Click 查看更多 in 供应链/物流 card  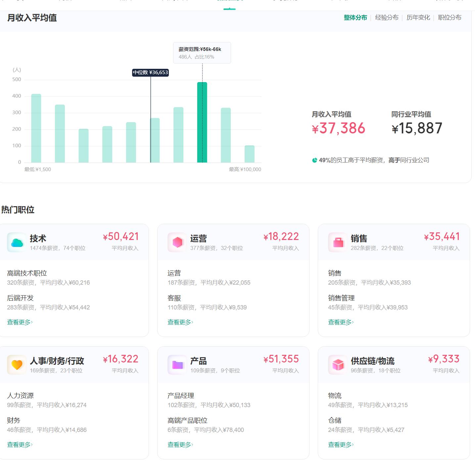341,445
